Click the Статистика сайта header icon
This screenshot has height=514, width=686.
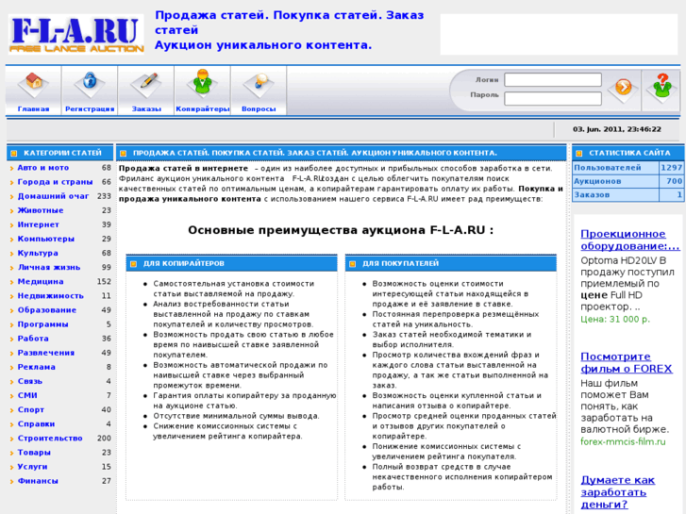[578, 153]
